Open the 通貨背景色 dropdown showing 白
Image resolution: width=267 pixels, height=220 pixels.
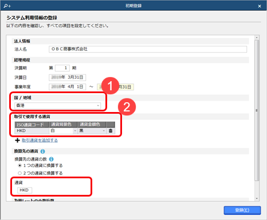point(63,131)
